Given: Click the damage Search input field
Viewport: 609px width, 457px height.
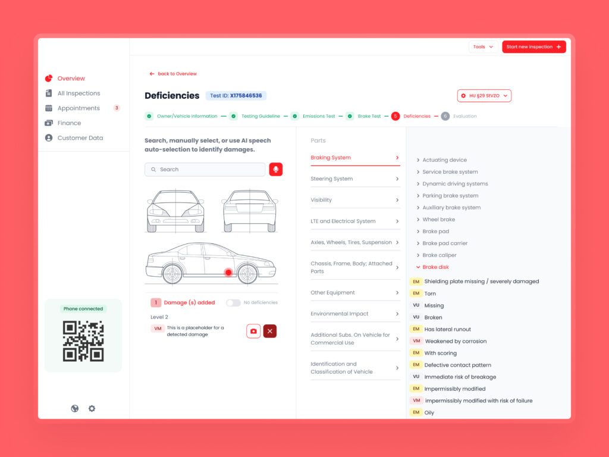Looking at the screenshot, I should tap(205, 170).
